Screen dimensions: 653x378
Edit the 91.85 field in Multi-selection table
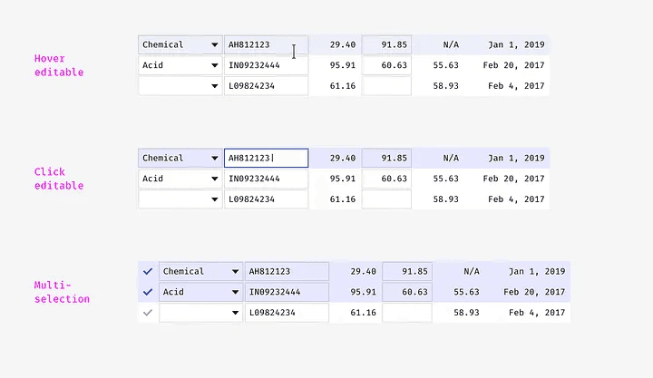pyautogui.click(x=407, y=271)
